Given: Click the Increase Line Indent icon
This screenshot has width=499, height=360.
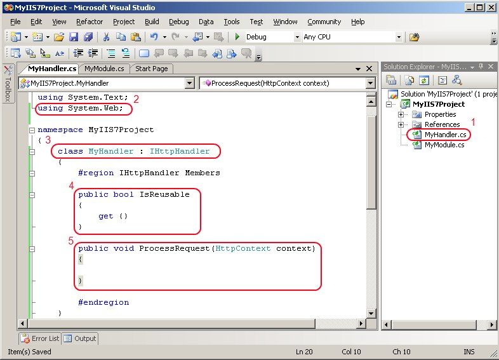Looking at the screenshot, I should pos(93,53).
